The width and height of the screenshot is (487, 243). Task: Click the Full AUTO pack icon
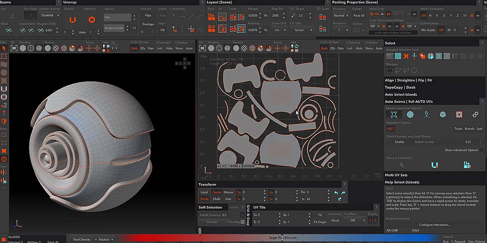pyautogui.click(x=467, y=165)
